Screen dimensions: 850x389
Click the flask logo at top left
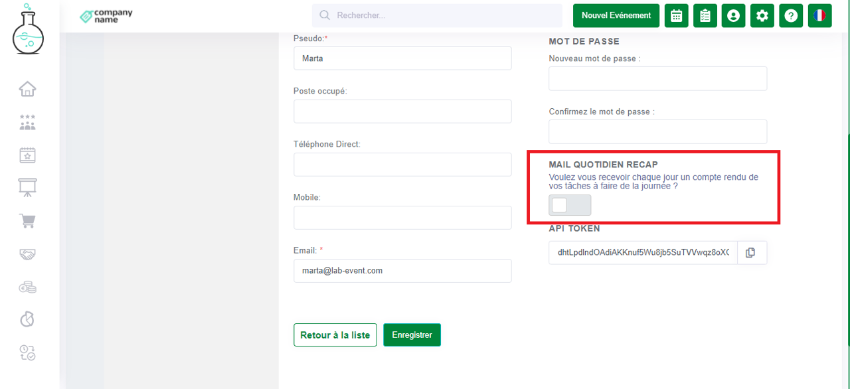(x=28, y=29)
